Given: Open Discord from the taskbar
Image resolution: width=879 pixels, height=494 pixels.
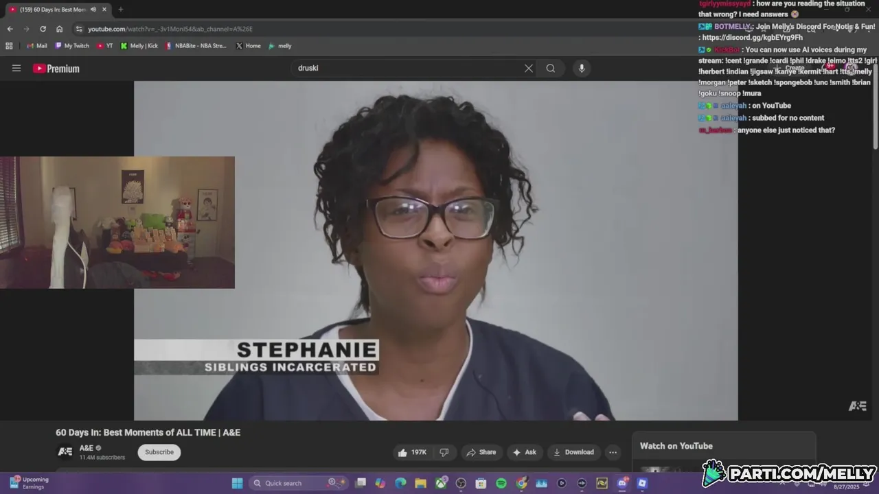Looking at the screenshot, I should (622, 483).
